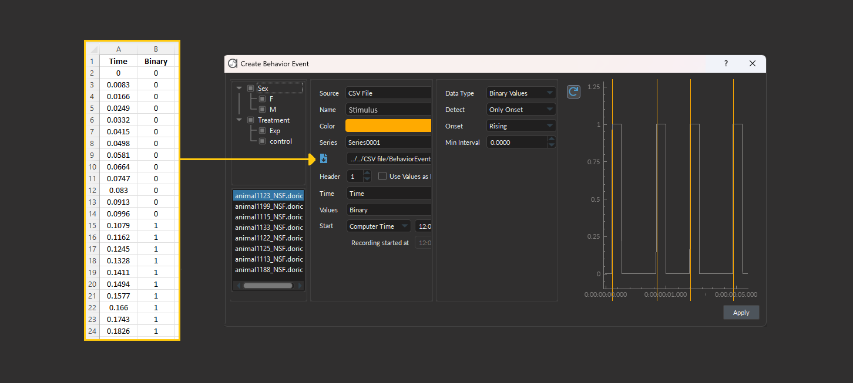Check the M sex checkbox

[263, 110]
